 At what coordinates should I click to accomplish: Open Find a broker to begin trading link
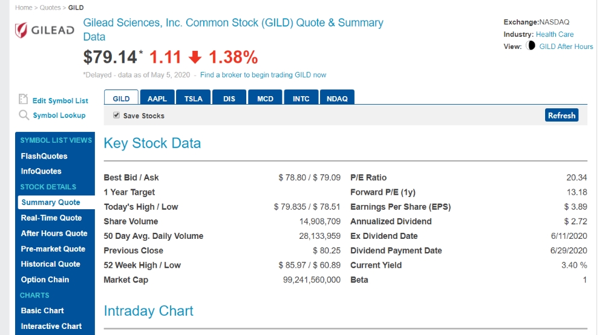tap(263, 75)
